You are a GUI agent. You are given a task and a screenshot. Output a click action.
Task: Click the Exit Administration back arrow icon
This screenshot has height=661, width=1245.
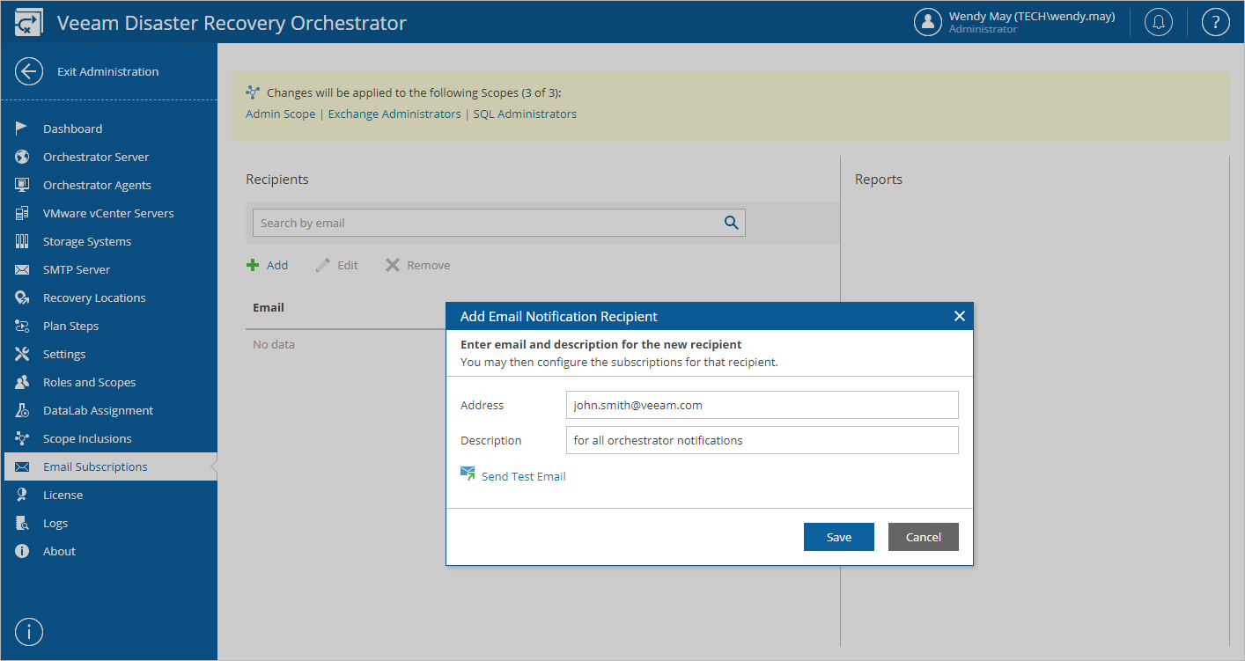[x=29, y=72]
